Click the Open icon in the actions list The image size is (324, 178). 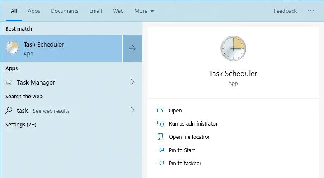[161, 111]
